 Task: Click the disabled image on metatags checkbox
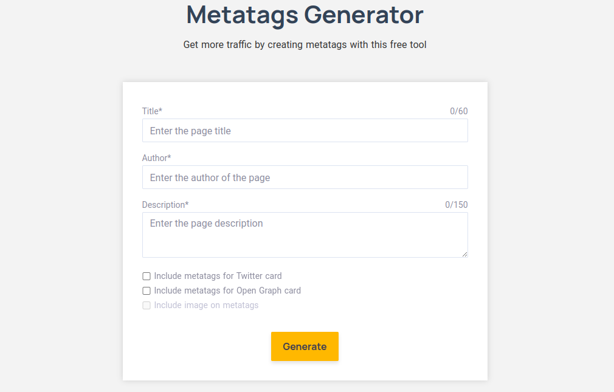click(x=147, y=305)
